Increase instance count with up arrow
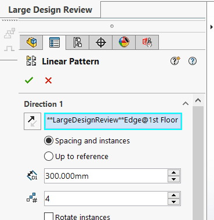 (x=174, y=195)
